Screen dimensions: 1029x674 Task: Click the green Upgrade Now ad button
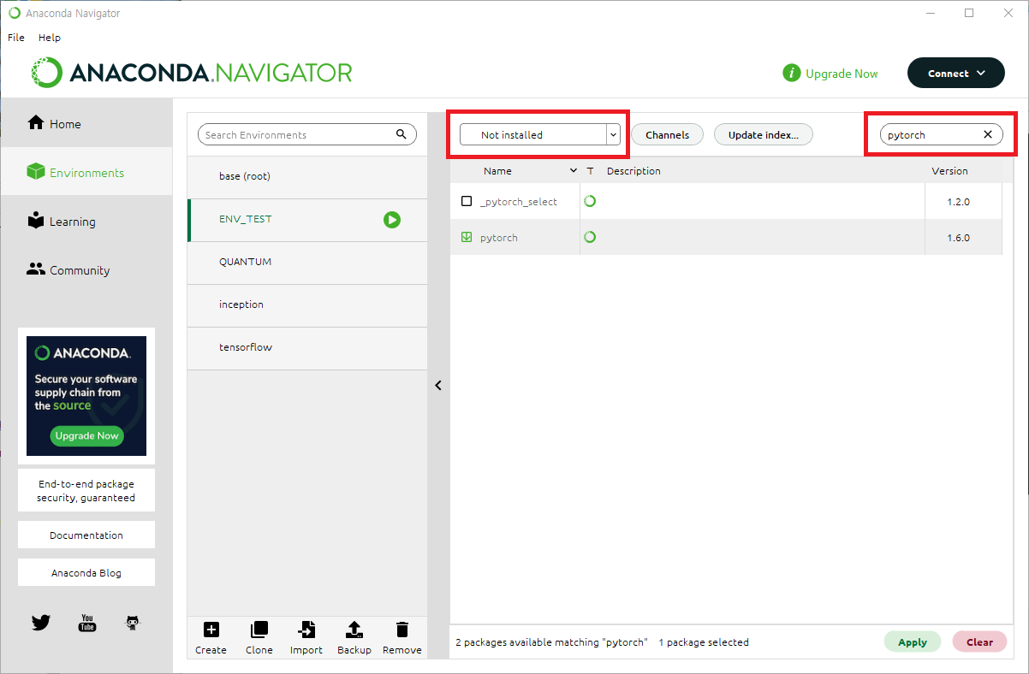[86, 435]
